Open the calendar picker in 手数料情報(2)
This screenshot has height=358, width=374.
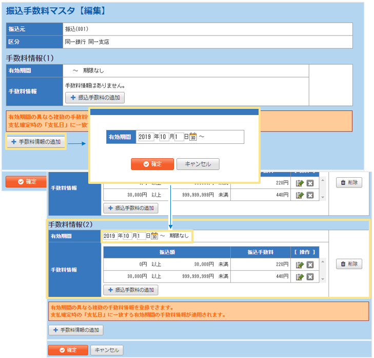[x=154, y=236]
